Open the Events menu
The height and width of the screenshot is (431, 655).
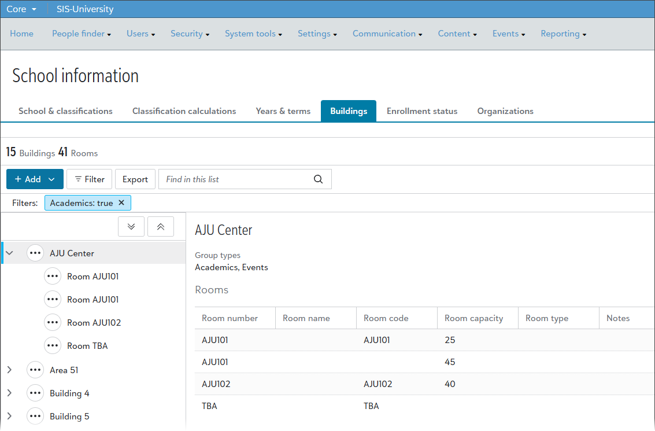point(509,34)
